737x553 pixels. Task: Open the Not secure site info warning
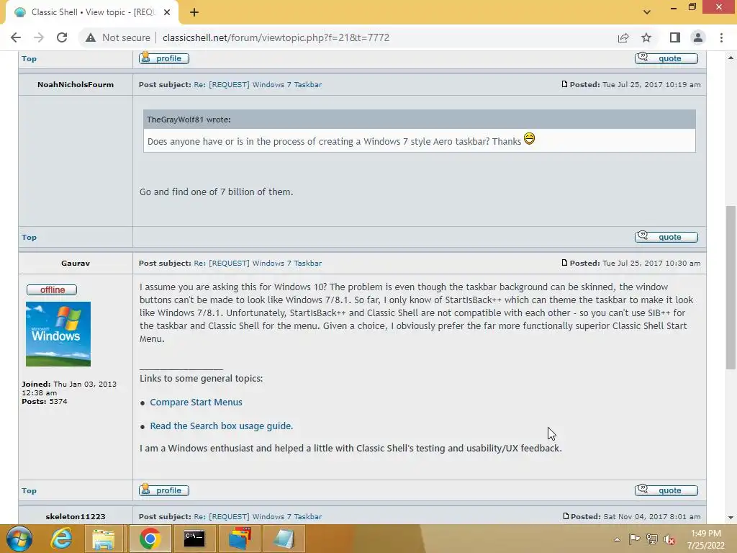point(118,37)
